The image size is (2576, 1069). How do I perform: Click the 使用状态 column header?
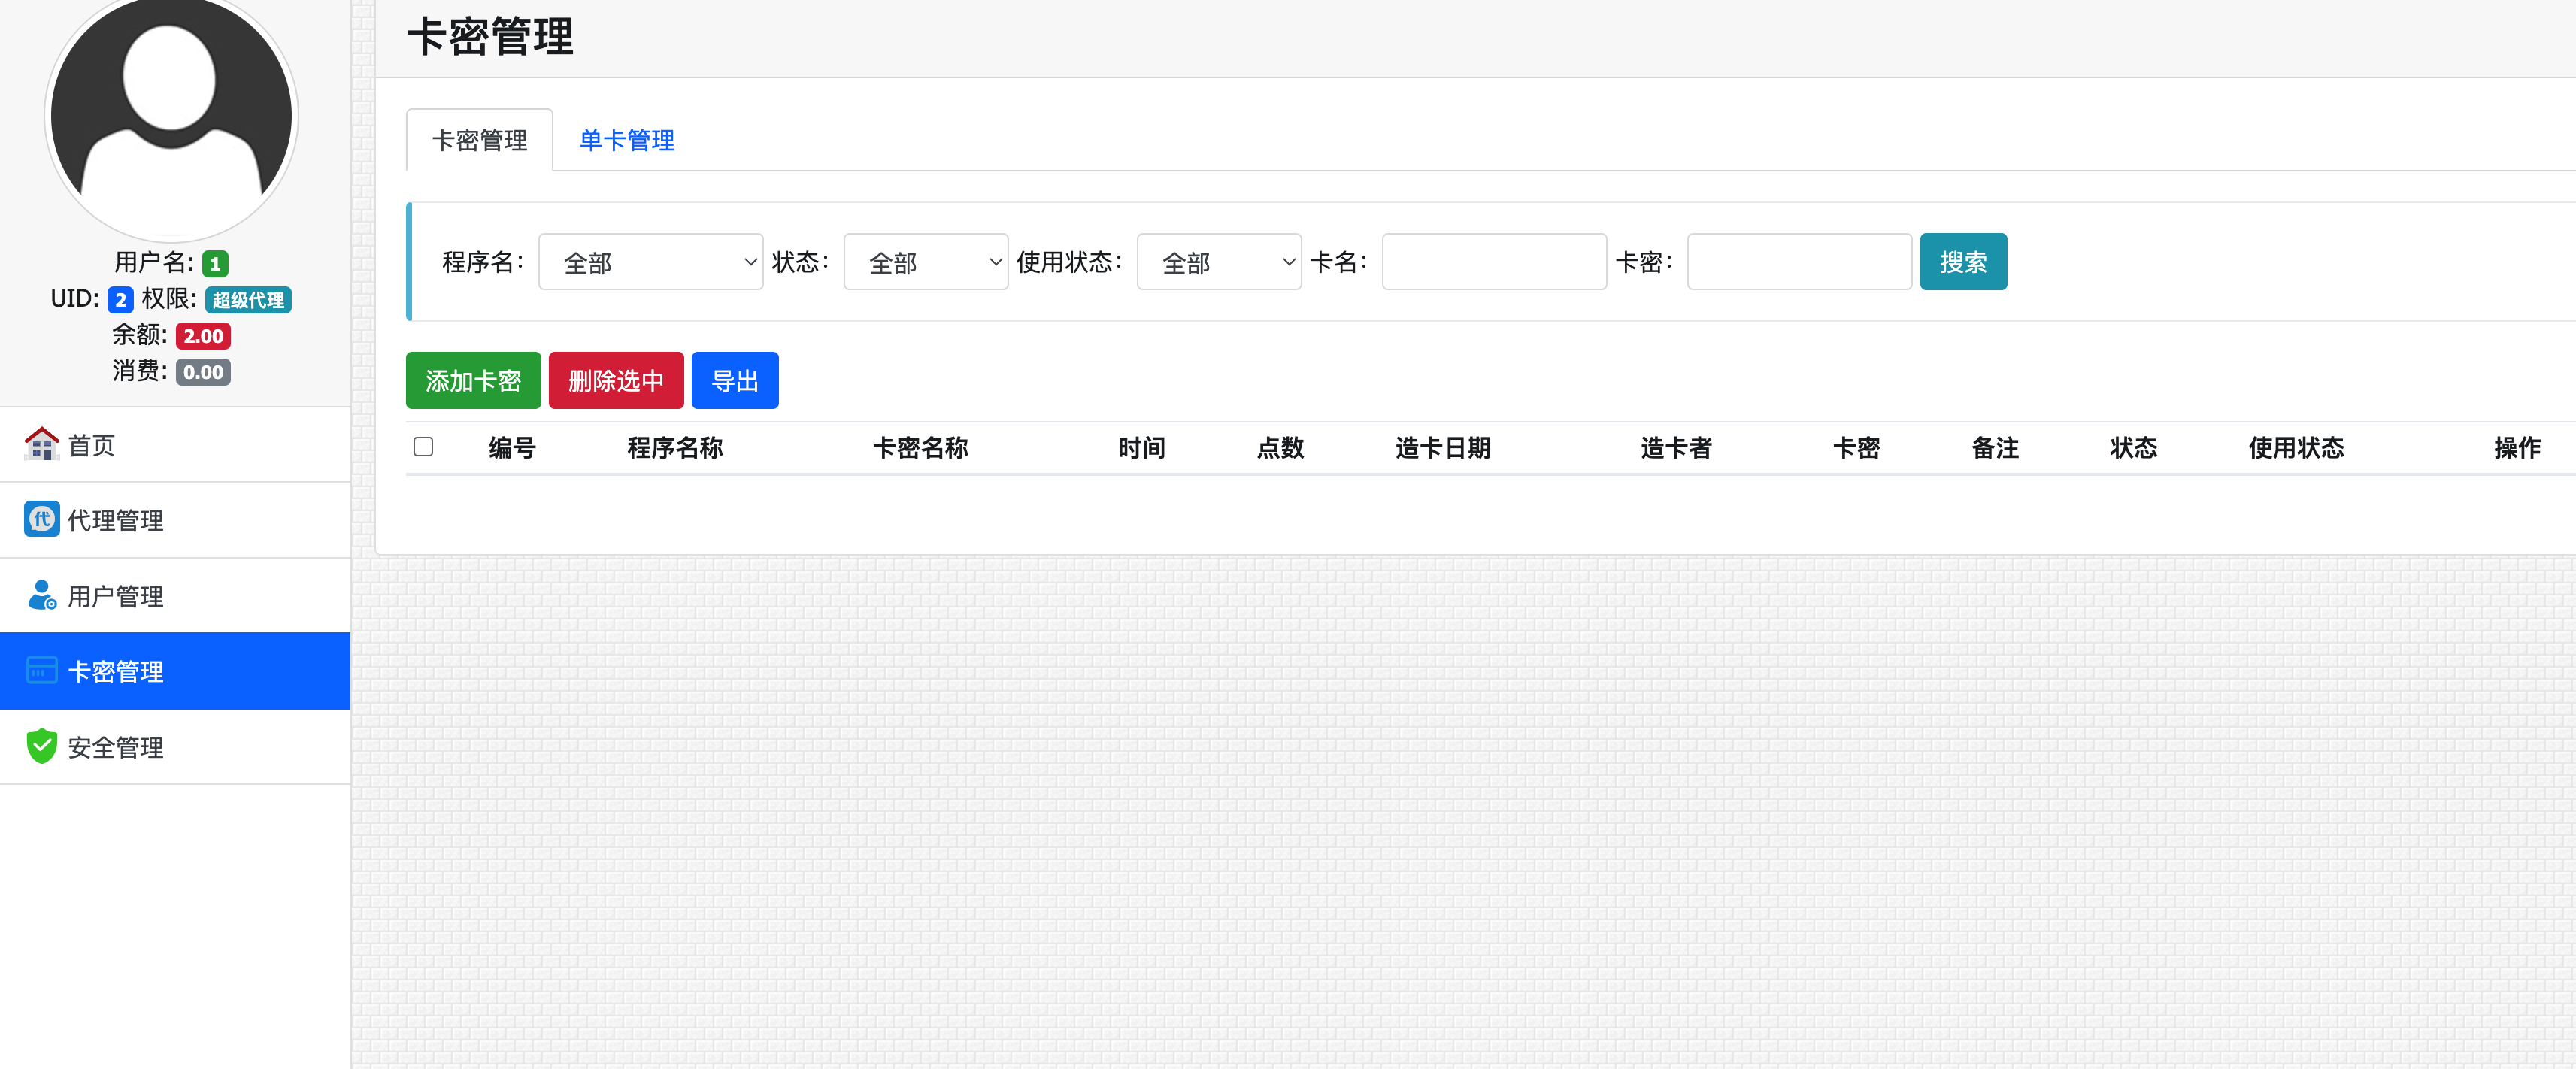pos(2296,448)
